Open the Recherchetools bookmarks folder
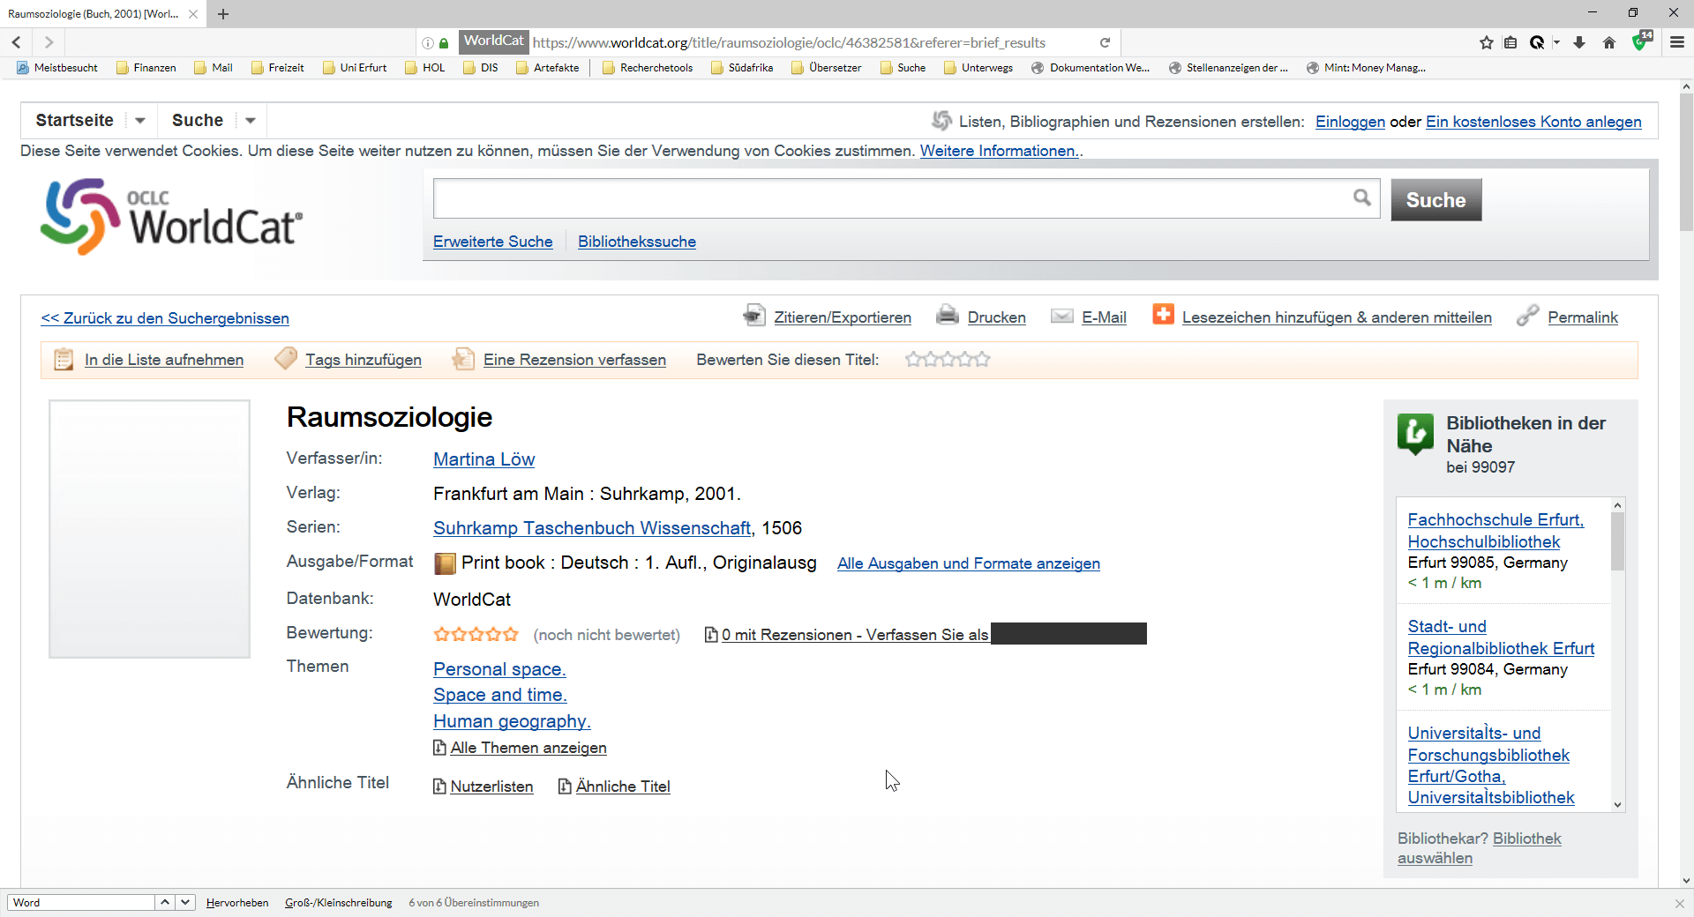Viewport: 1694px width, 917px height. [x=648, y=68]
